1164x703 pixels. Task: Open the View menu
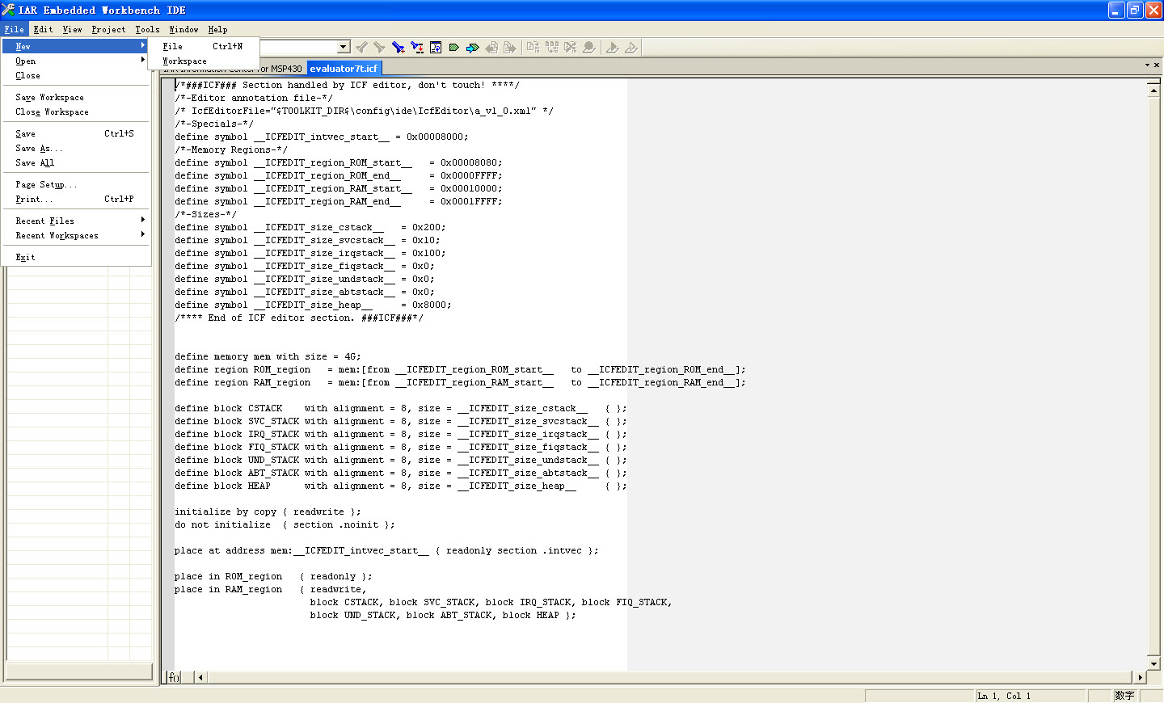pyautogui.click(x=73, y=30)
